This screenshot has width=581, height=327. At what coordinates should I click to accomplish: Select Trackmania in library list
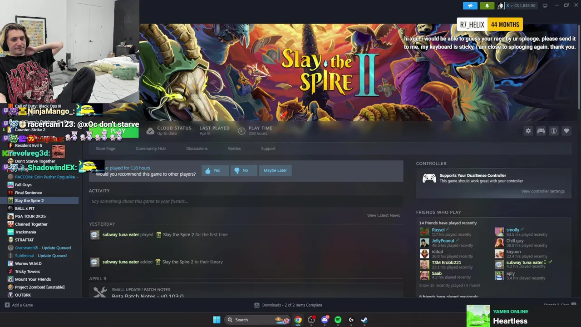click(25, 232)
